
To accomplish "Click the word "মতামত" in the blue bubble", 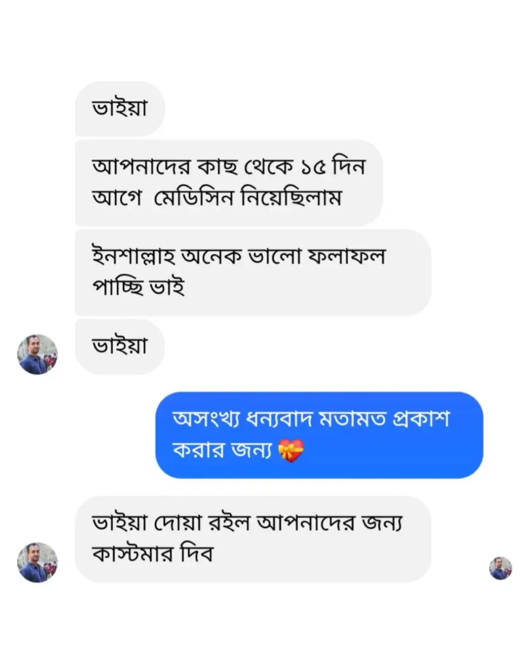I will pos(352,419).
